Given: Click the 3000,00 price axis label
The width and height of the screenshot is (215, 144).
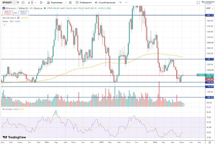Looking at the screenshot, I should pos(210,42).
